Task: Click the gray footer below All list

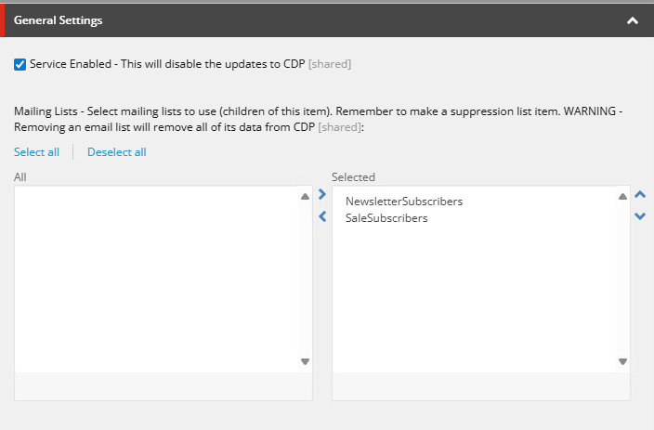Action: click(x=163, y=386)
